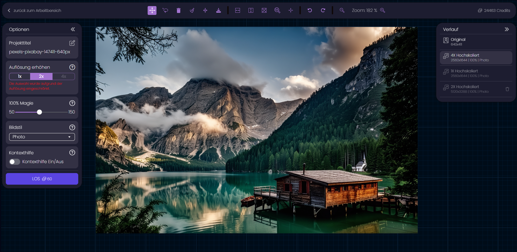Choose the 2x resolution option

pyautogui.click(x=41, y=76)
